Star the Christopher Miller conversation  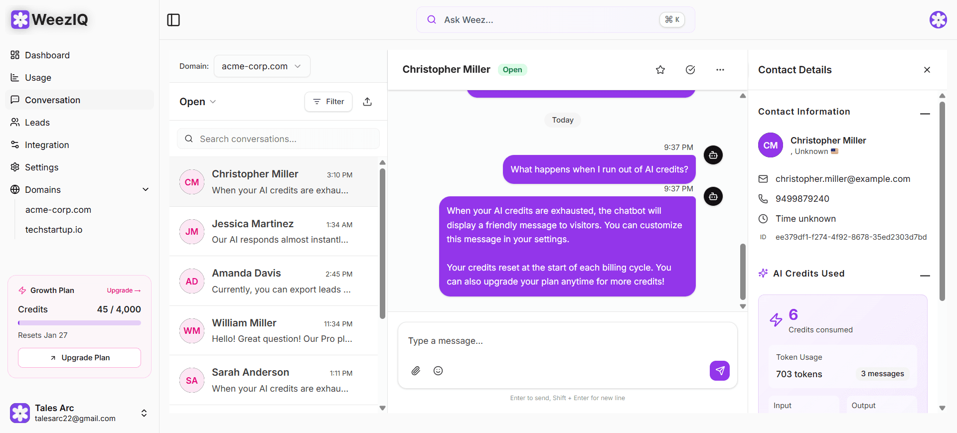click(660, 70)
